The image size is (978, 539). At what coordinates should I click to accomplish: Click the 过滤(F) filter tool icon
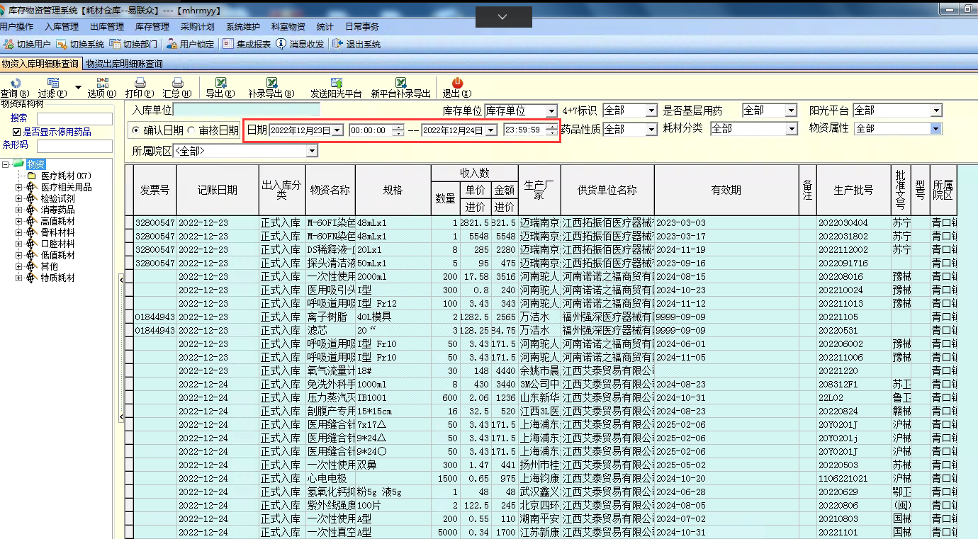point(53,83)
